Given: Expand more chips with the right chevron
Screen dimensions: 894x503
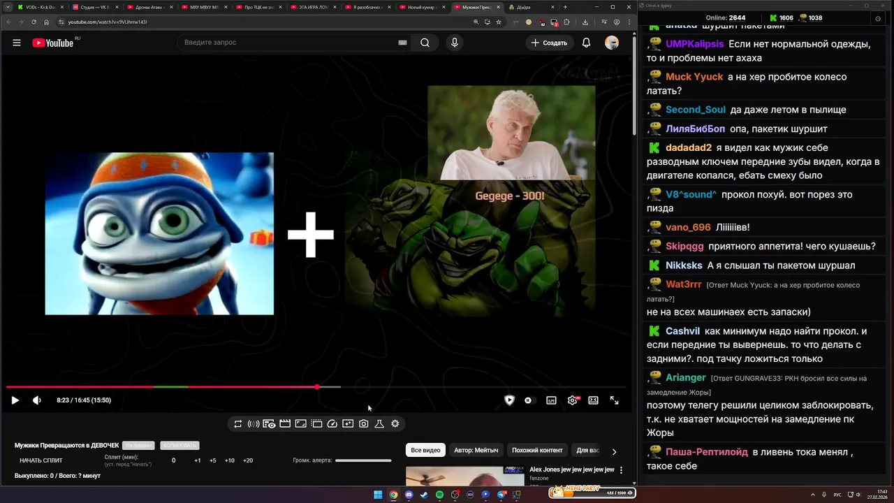Looking at the screenshot, I should (x=615, y=451).
